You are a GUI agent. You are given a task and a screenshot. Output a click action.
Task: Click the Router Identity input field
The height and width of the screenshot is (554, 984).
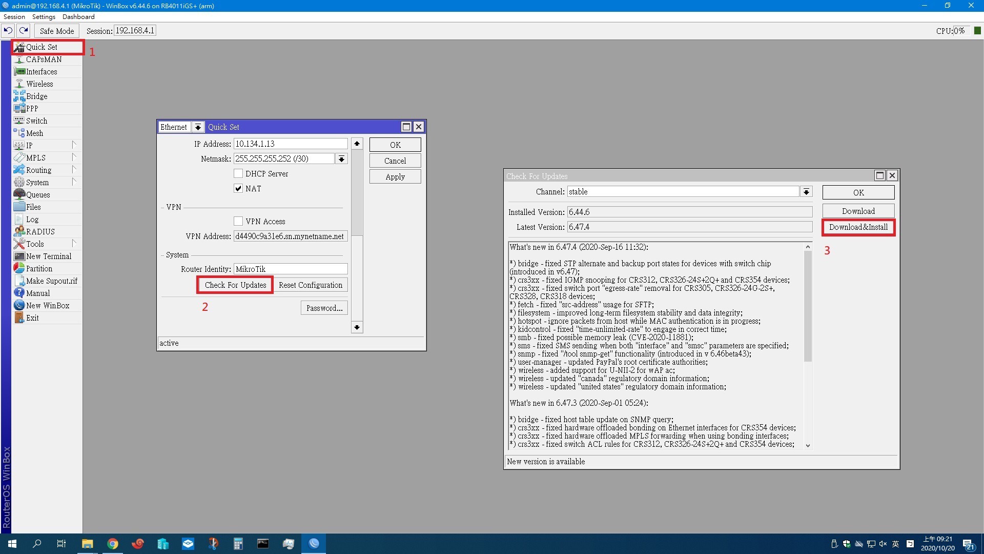[x=291, y=269]
